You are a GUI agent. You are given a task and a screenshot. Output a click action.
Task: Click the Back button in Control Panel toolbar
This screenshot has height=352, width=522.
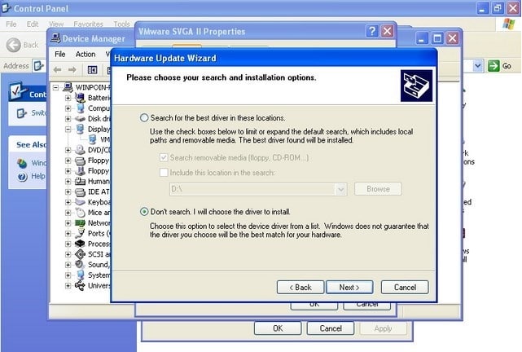click(22, 45)
